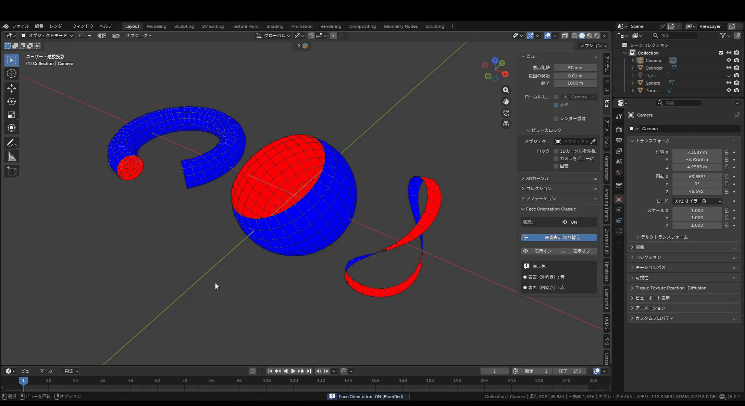Click frame 120 on the timeline

[x=294, y=381]
